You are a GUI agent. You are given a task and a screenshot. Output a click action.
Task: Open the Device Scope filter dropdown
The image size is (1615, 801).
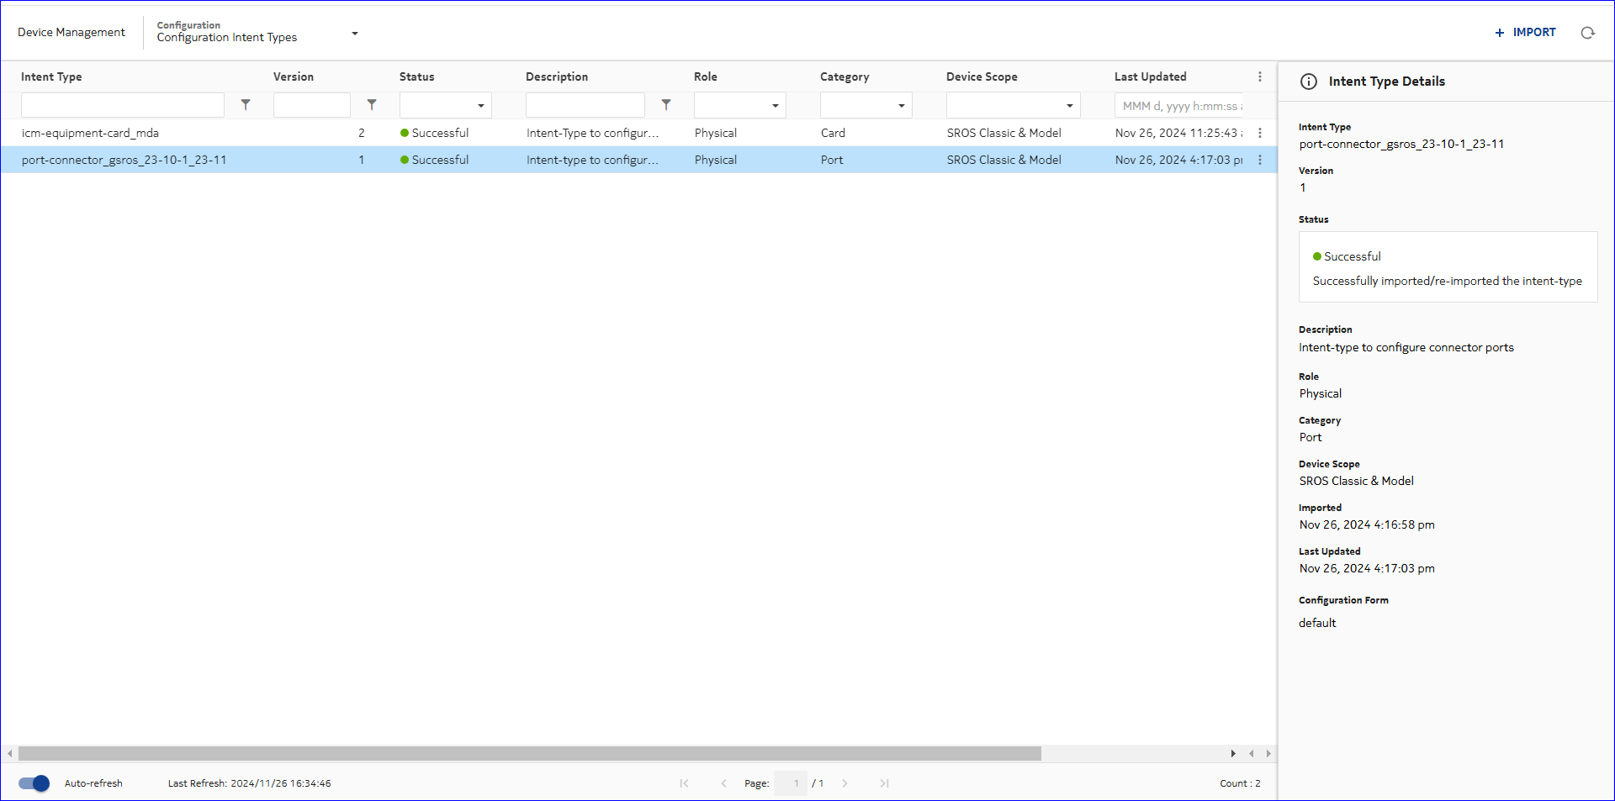coord(1069,106)
